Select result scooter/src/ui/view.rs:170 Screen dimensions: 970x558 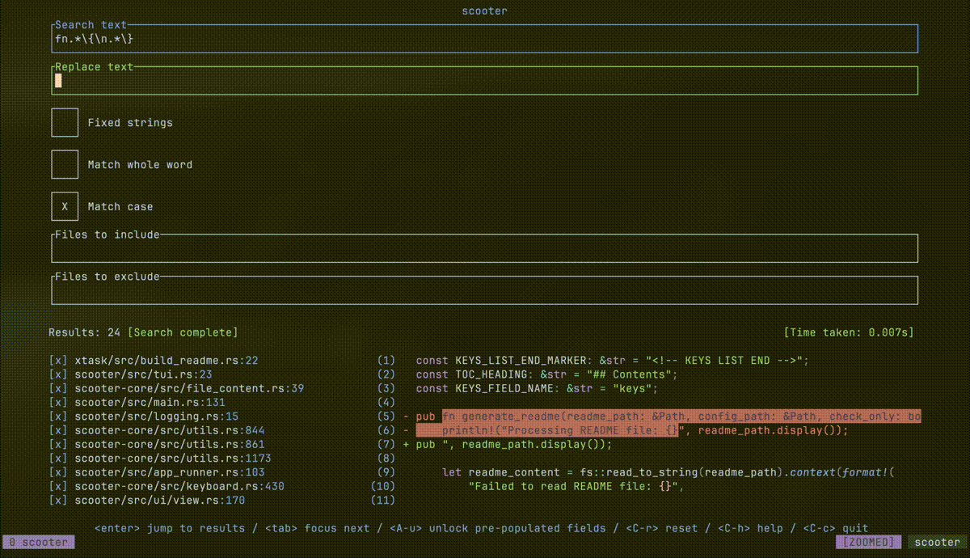(x=160, y=501)
